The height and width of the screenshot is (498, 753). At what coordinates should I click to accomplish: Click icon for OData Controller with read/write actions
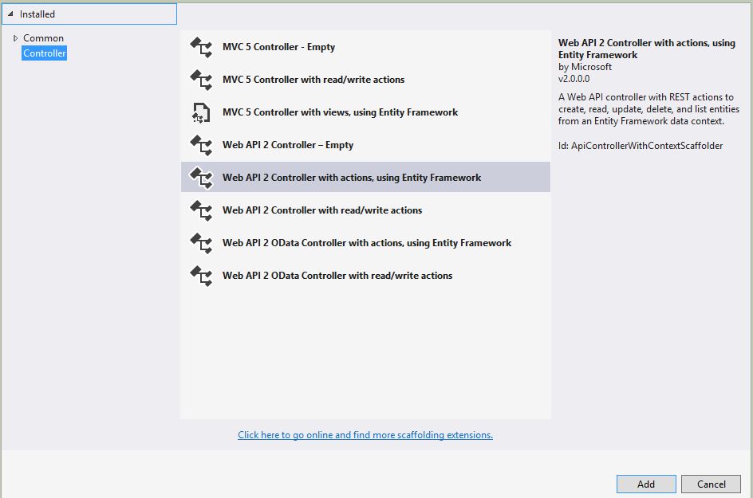[x=201, y=276]
